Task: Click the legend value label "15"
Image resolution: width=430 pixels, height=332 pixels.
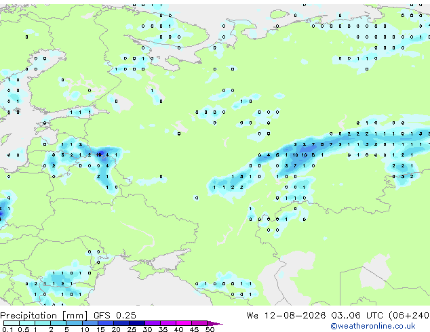Action: tap(100, 329)
